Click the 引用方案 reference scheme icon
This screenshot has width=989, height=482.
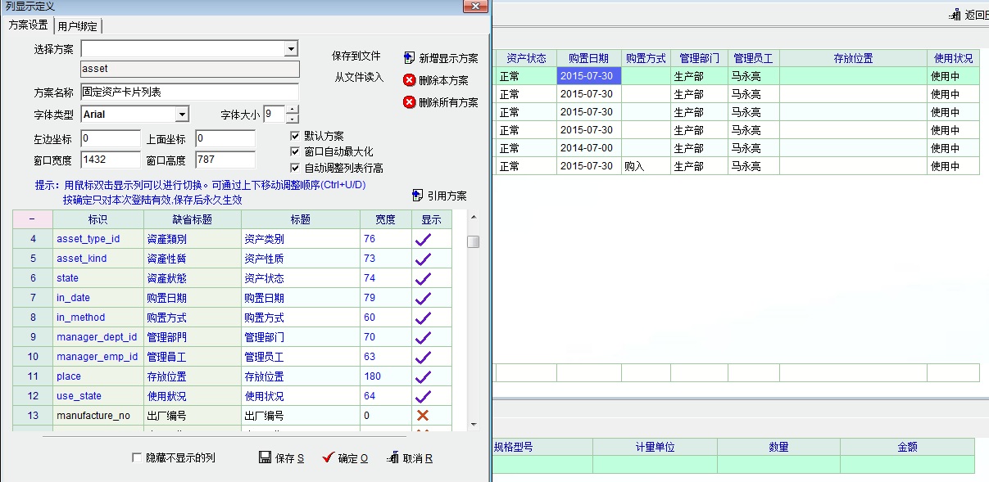point(418,196)
